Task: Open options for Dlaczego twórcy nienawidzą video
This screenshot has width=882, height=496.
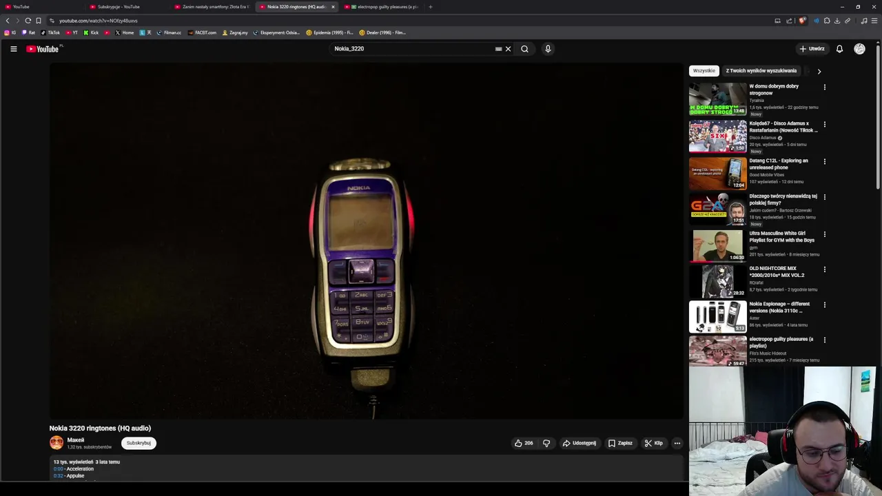Action: pos(824,197)
